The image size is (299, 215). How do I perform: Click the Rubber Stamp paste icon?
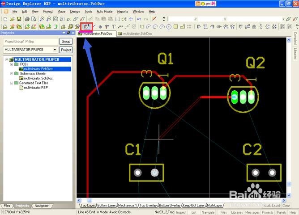click(x=111, y=19)
